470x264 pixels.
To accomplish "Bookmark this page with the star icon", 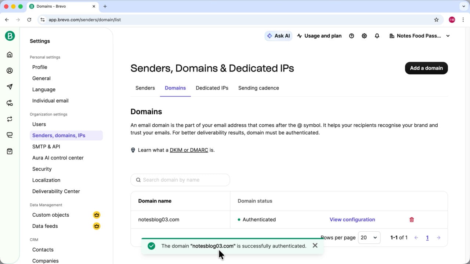I will pyautogui.click(x=437, y=20).
